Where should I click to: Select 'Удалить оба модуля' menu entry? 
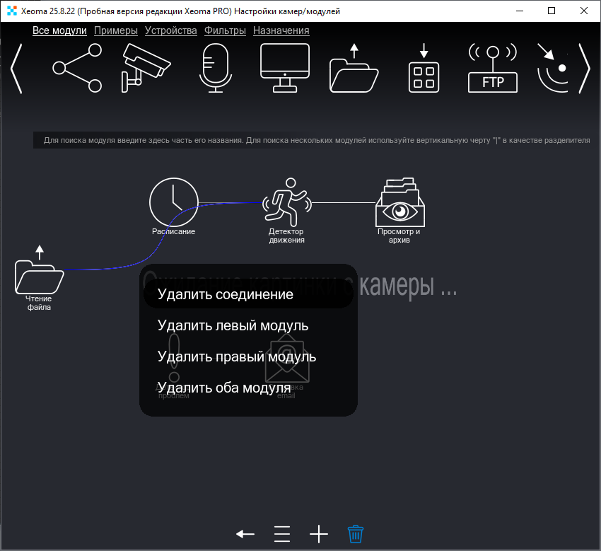(224, 388)
